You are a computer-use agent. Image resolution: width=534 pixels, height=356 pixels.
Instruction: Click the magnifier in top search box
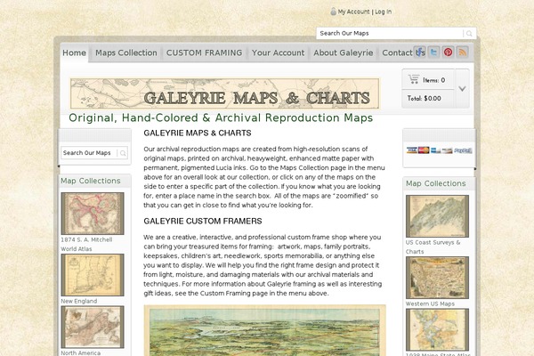469,34
